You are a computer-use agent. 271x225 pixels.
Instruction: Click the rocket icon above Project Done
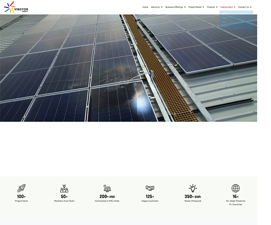tap(21, 188)
